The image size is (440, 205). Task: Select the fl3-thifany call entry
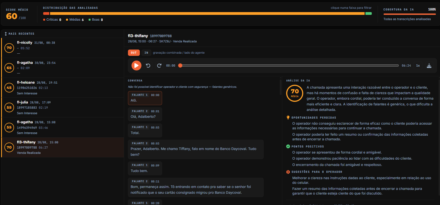pyautogui.click(x=62, y=147)
